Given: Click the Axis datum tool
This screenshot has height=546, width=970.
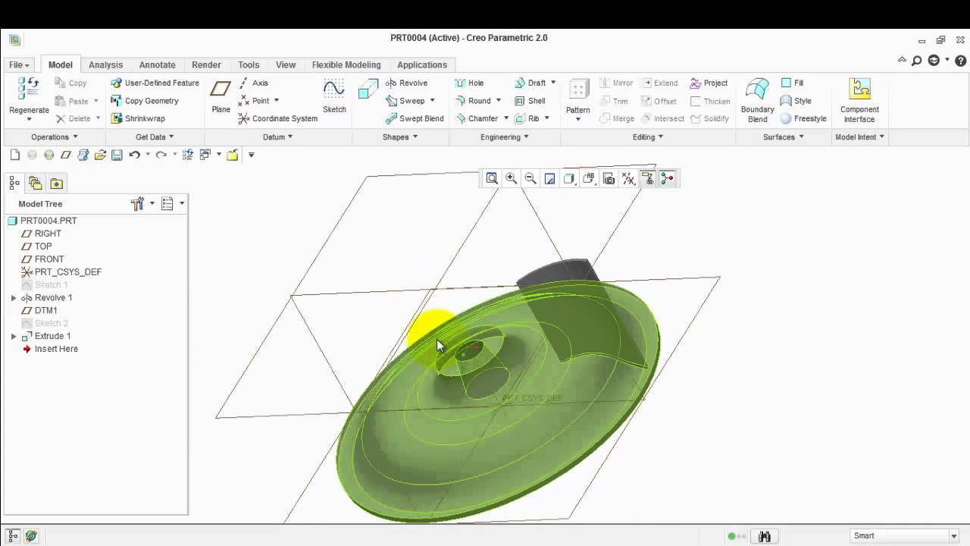Looking at the screenshot, I should [x=253, y=83].
